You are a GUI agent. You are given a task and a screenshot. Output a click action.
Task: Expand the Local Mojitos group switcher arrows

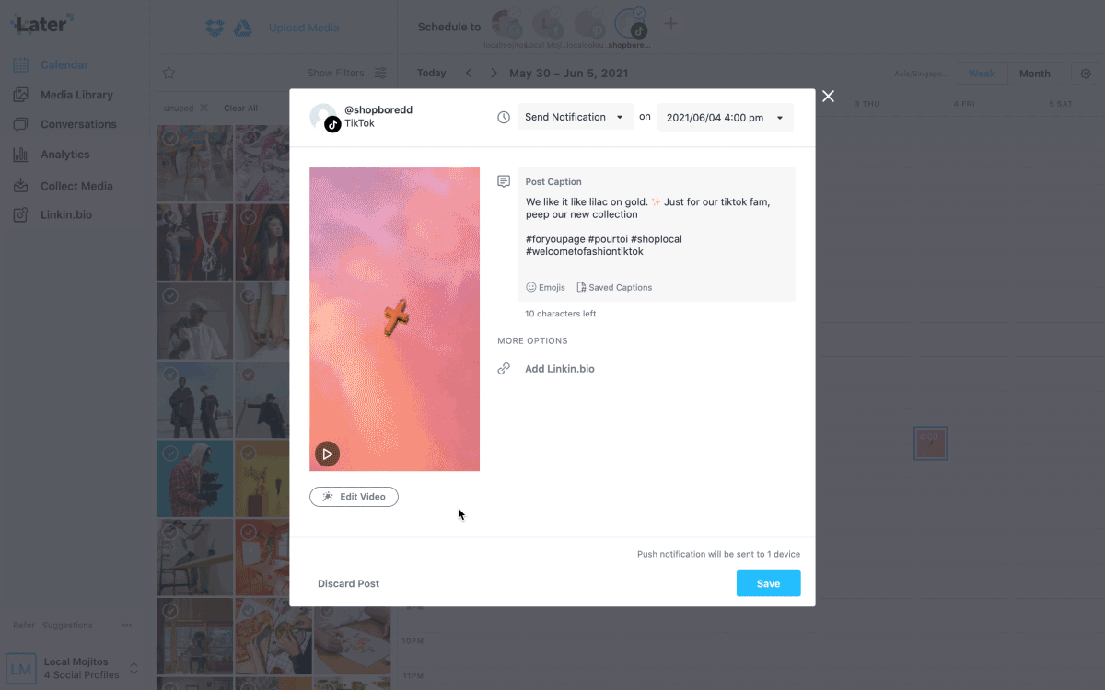point(134,668)
